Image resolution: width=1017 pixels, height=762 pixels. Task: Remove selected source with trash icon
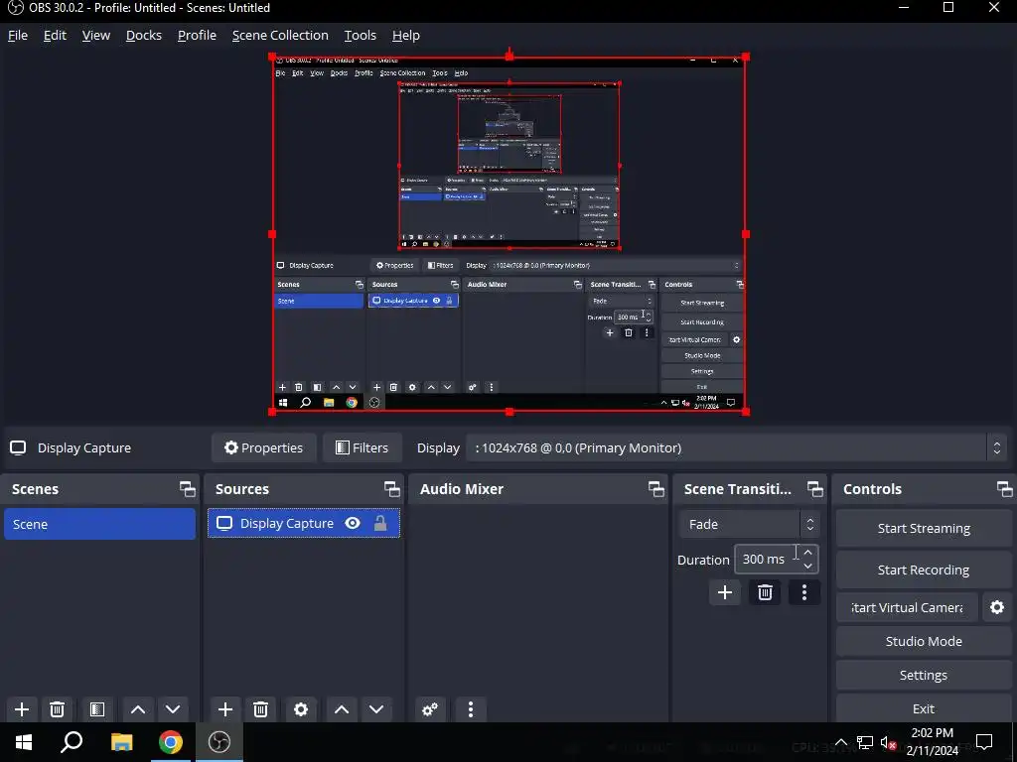(261, 708)
